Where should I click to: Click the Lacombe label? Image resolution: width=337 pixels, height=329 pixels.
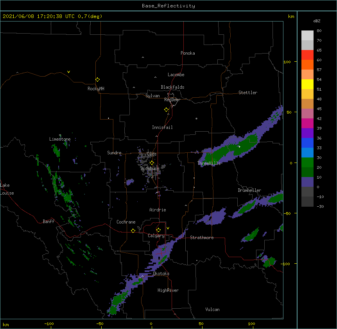[176, 75]
